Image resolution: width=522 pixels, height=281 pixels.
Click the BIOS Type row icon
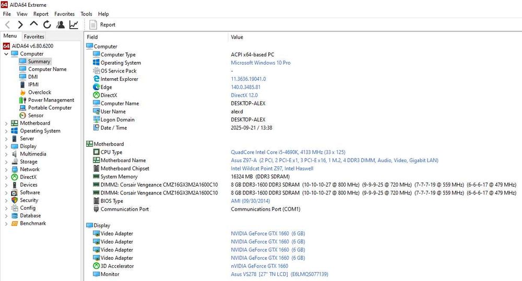96,201
